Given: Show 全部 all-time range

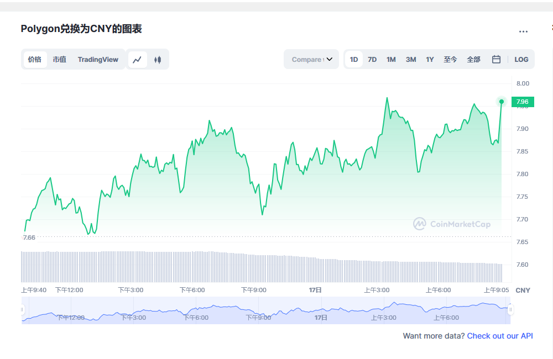Looking at the screenshot, I should coord(473,60).
